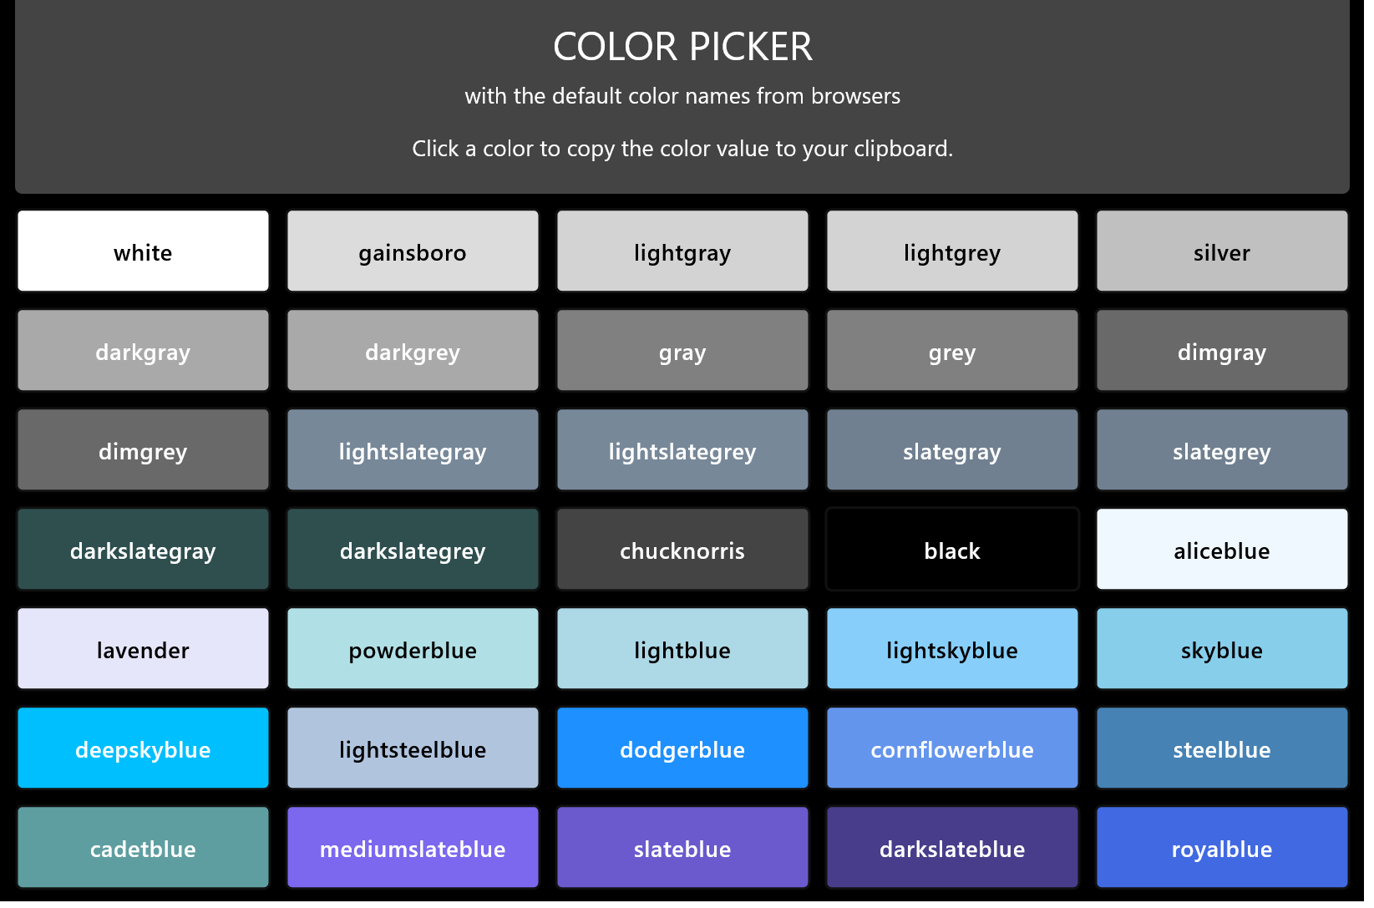Click the darkgray swatch
Viewport: 1374px width, 908px height.
(x=143, y=351)
